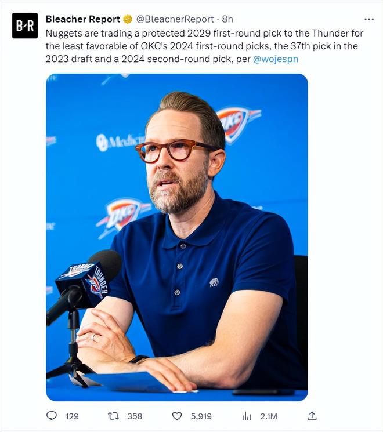
Task: Like the tweet with heart icon
Action: tap(177, 416)
